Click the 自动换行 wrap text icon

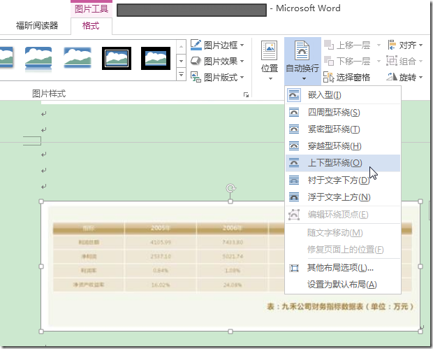pos(302,50)
